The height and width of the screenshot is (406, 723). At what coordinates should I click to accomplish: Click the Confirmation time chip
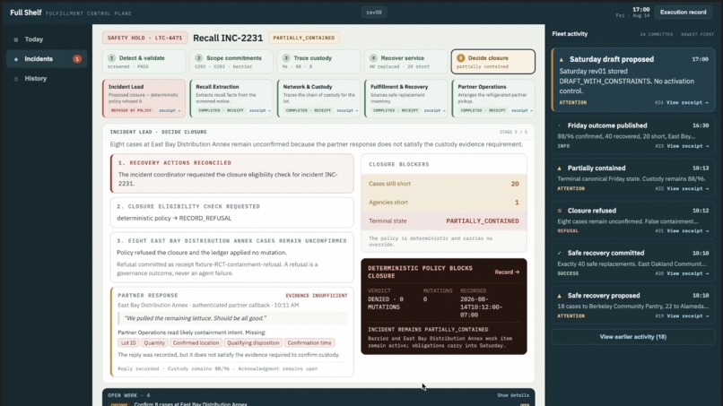pos(309,343)
